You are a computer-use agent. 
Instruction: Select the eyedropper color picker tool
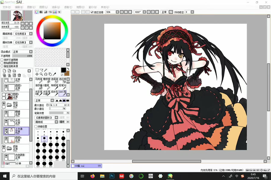pos(55,74)
